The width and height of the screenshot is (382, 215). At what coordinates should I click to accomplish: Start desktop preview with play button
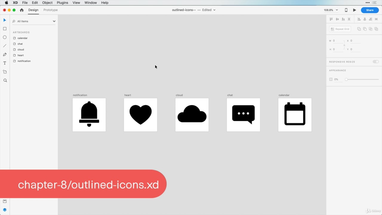tap(355, 10)
